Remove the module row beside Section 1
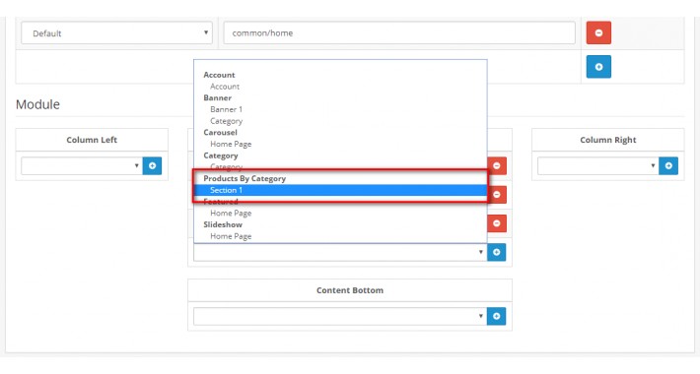The image size is (700, 374). 497,194
